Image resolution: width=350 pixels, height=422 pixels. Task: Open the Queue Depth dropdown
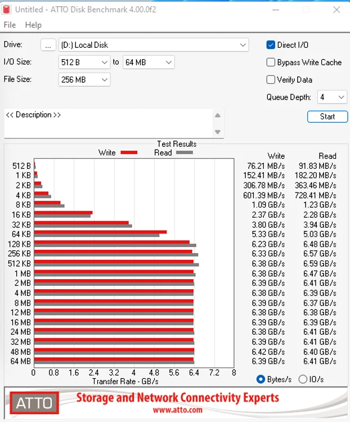332,97
